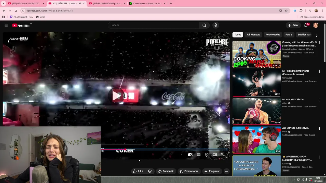Viewport: 326px width, 183px height.
Task: Go to YouTube Premium home logo
Action: click(21, 25)
